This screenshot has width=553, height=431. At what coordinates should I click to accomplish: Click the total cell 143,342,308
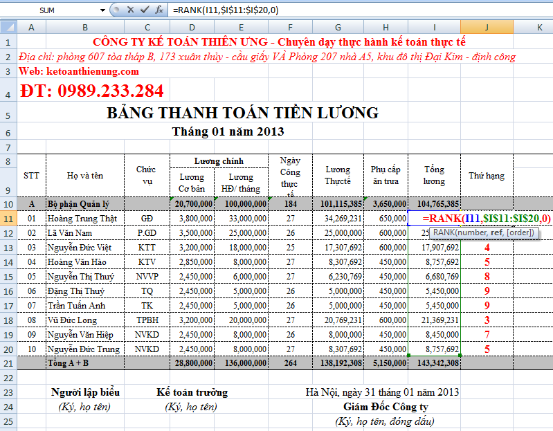[x=434, y=363]
